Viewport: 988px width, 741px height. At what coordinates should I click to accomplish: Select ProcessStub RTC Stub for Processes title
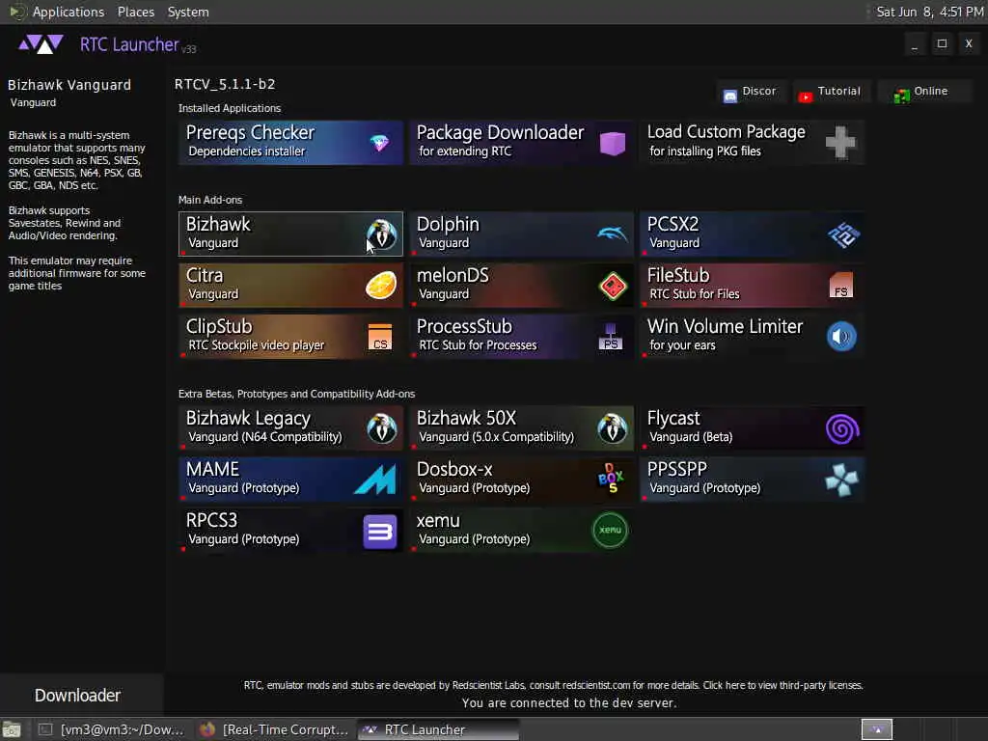[464, 326]
